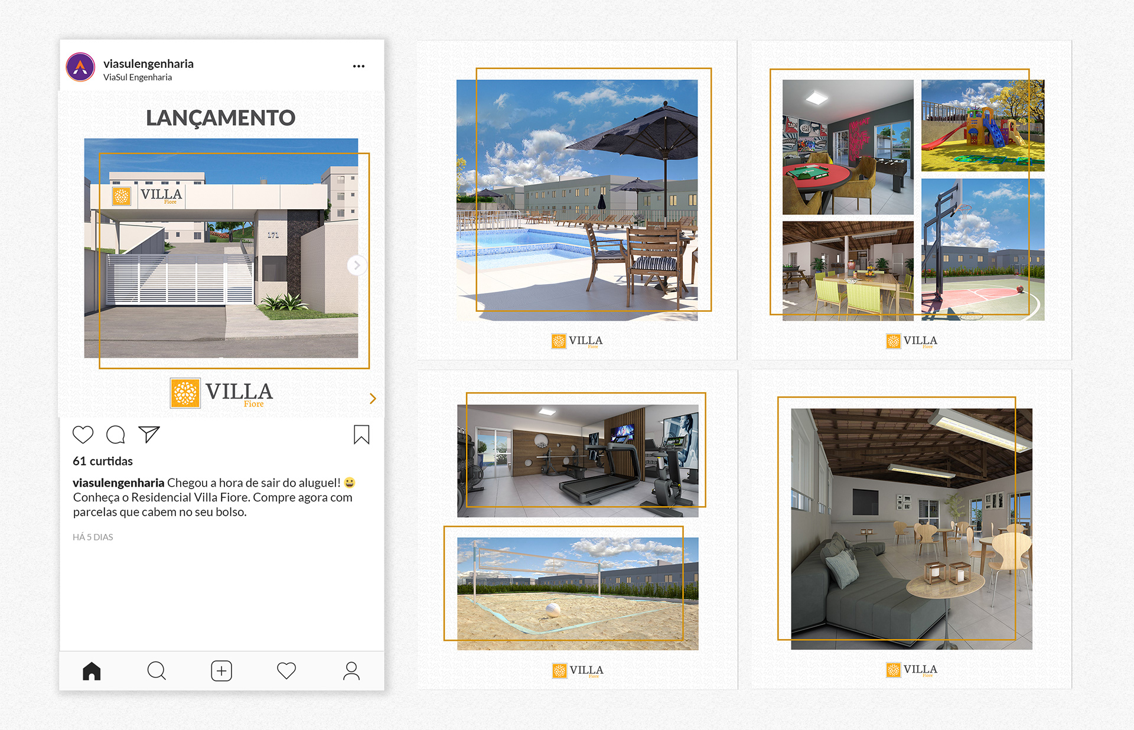
Task: Open Search tab in bottom bar
Action: tap(157, 671)
